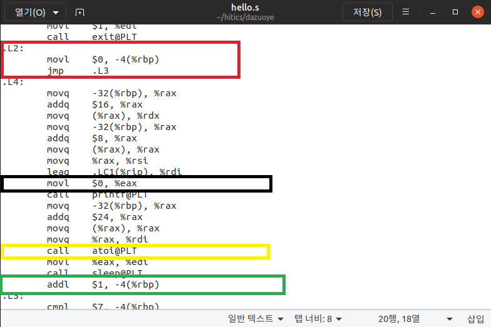Image resolution: width=491 pixels, height=327 pixels.
Task: Click the movl $0, %eax line
Action: pyautogui.click(x=91, y=183)
